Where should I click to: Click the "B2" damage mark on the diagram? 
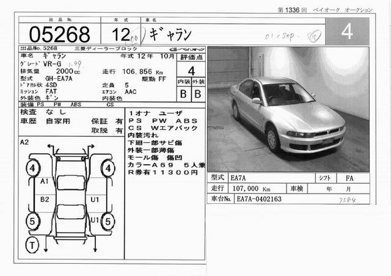click(x=45, y=200)
